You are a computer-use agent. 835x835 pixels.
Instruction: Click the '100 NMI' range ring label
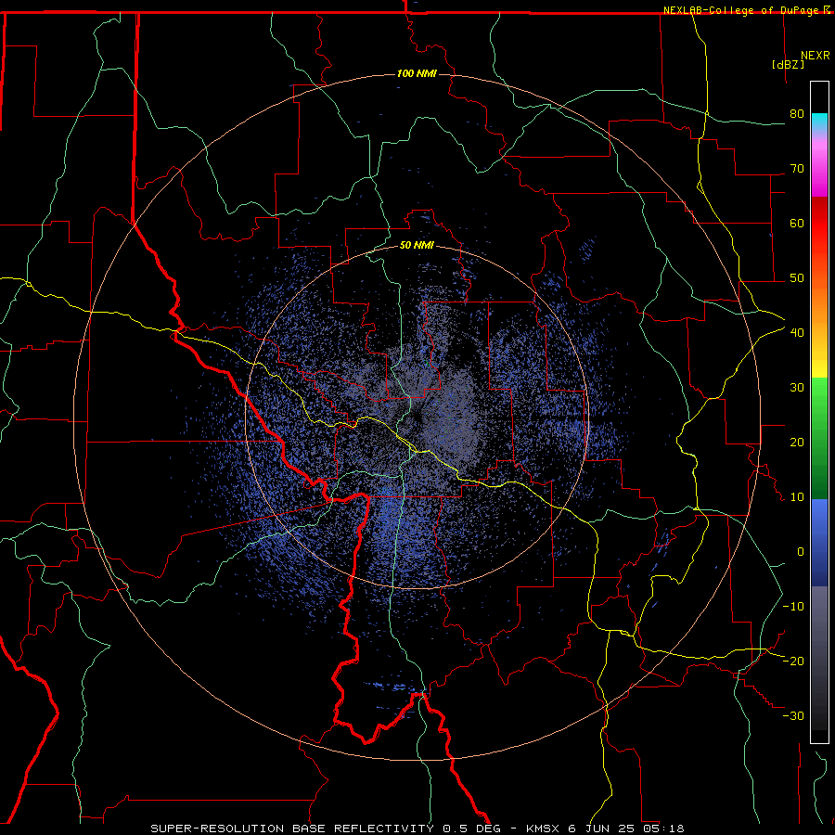(x=417, y=73)
